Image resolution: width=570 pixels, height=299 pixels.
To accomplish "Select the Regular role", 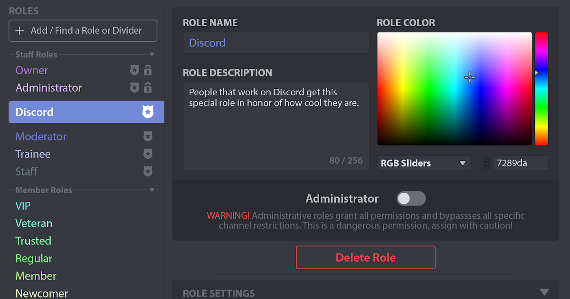I will 34,259.
